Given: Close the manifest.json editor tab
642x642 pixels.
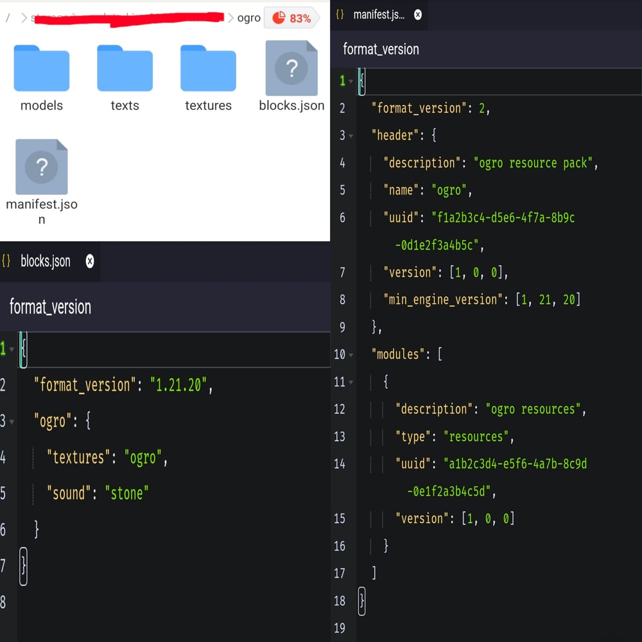Looking at the screenshot, I should pos(418,15).
